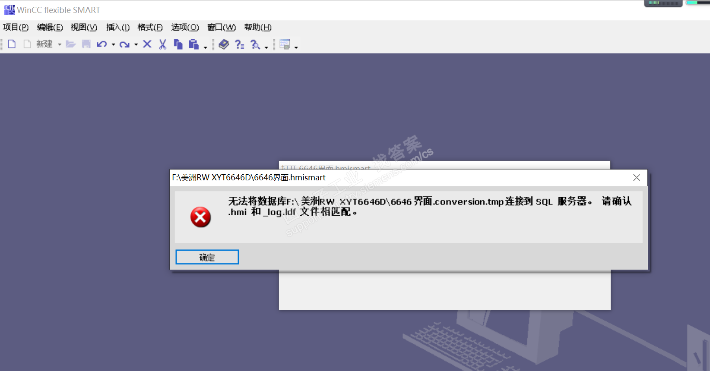Expand the dropdown arrow beside paste icon

point(206,47)
